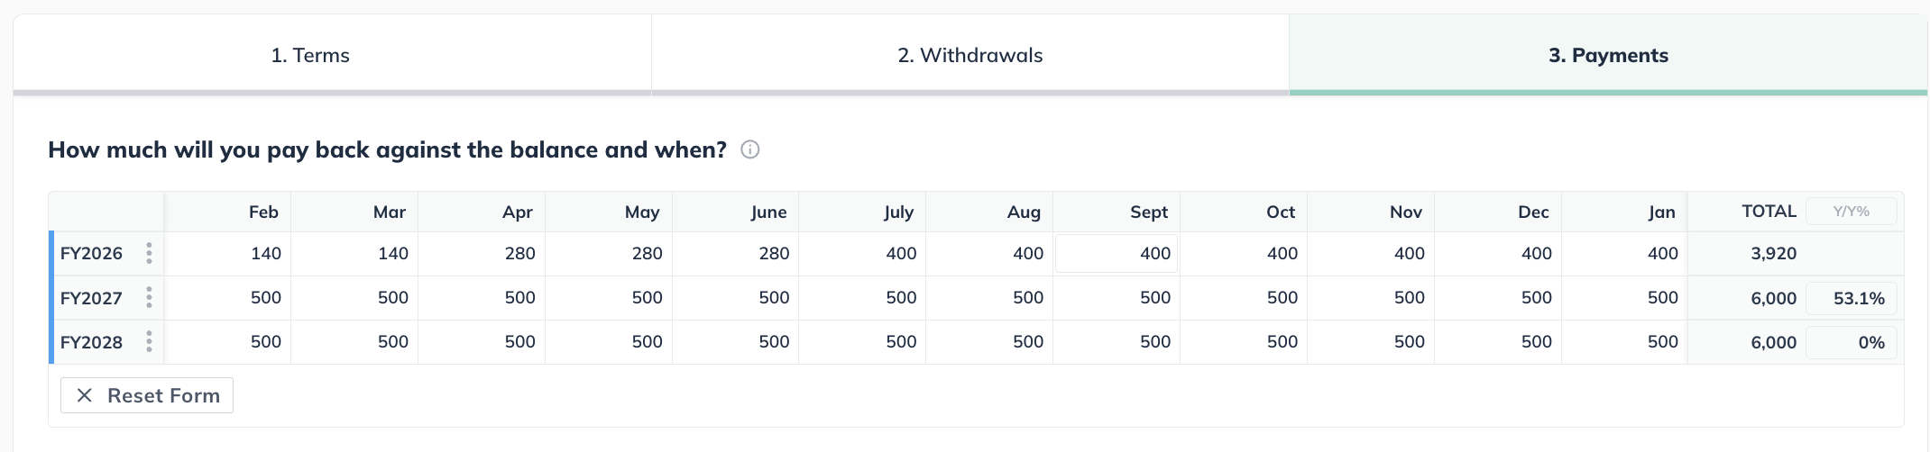
Task: Click the FY2027 row label
Action: tap(91, 298)
